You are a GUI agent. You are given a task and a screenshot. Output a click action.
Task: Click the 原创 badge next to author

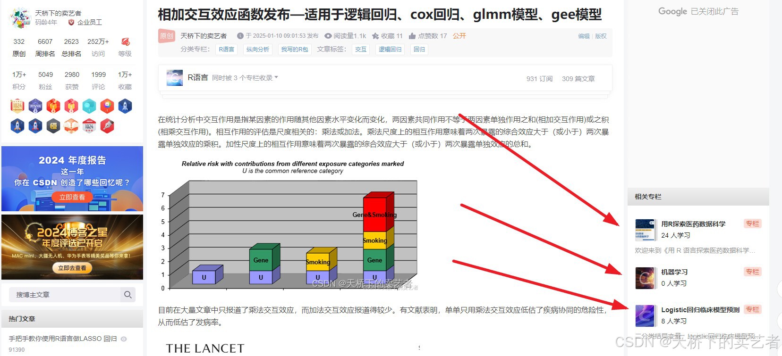coord(167,36)
